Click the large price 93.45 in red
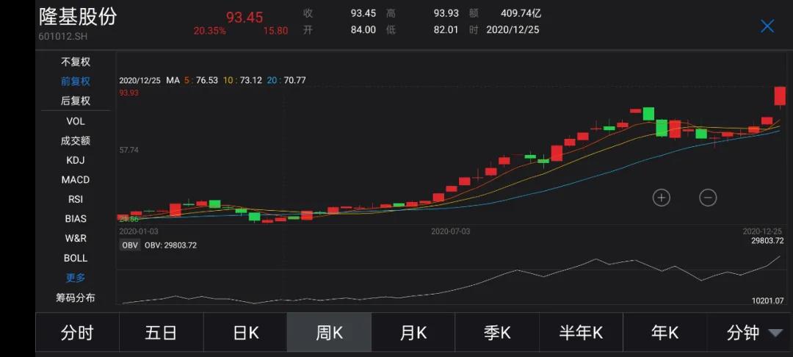The image size is (793, 357). [x=245, y=17]
